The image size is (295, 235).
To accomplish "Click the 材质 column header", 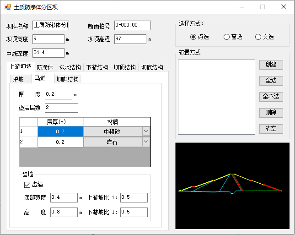I will [x=117, y=122].
